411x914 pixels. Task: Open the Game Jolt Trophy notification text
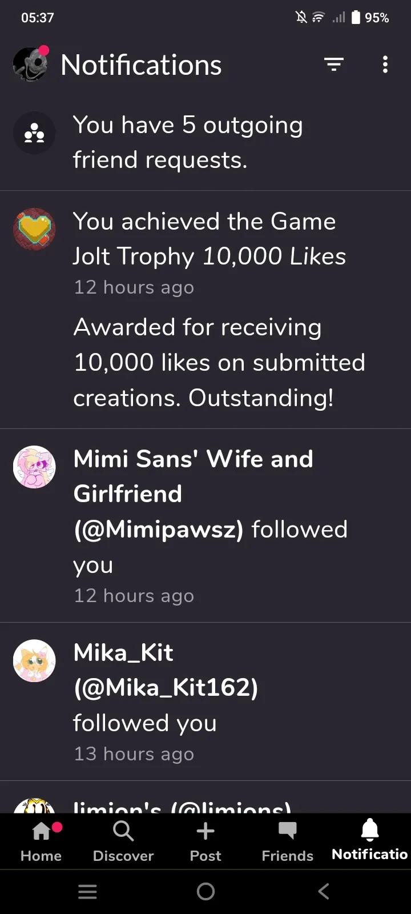point(209,239)
